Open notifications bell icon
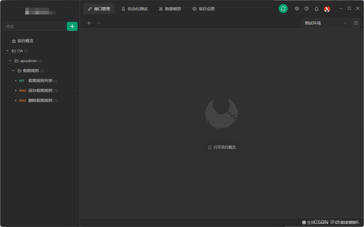Screen dimensions: 364x227 pos(316,9)
